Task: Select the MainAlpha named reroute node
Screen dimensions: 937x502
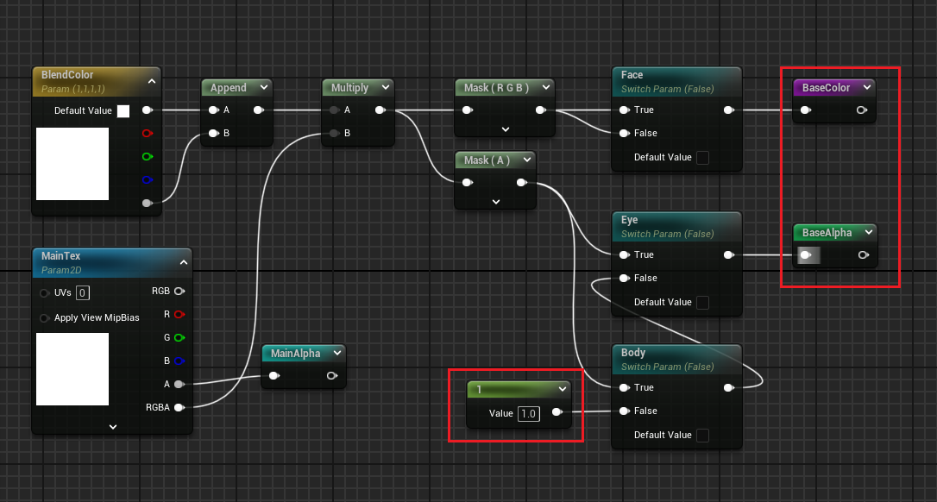Action: [x=296, y=353]
